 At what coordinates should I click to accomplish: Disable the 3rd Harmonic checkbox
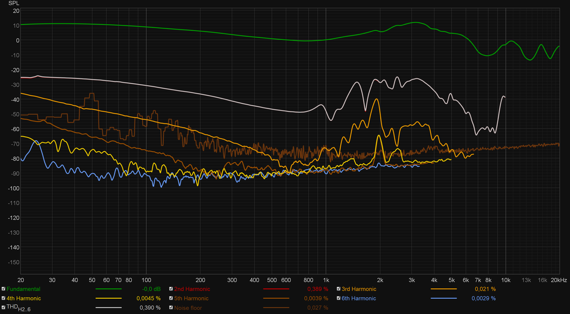click(x=339, y=289)
